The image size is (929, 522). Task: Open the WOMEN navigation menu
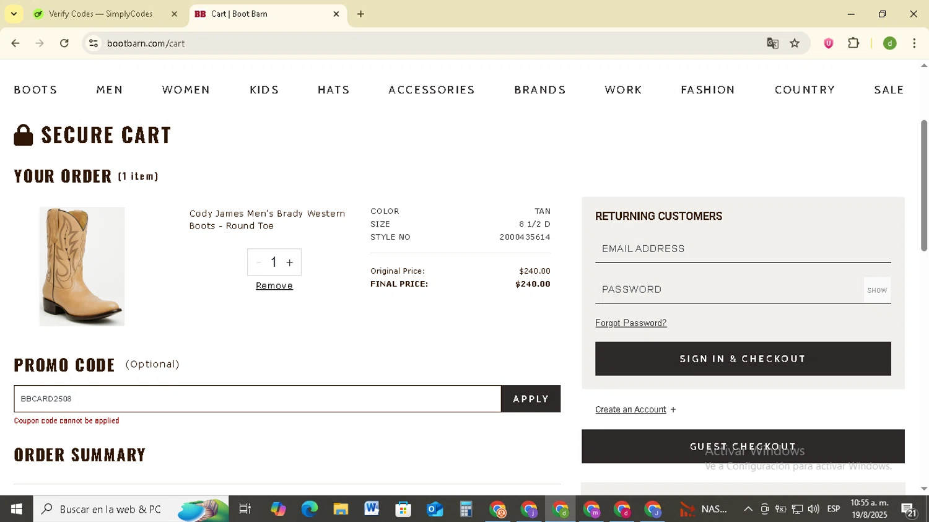tap(186, 90)
